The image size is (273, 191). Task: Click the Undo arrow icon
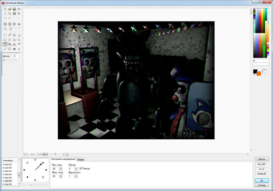(x=5, y=18)
